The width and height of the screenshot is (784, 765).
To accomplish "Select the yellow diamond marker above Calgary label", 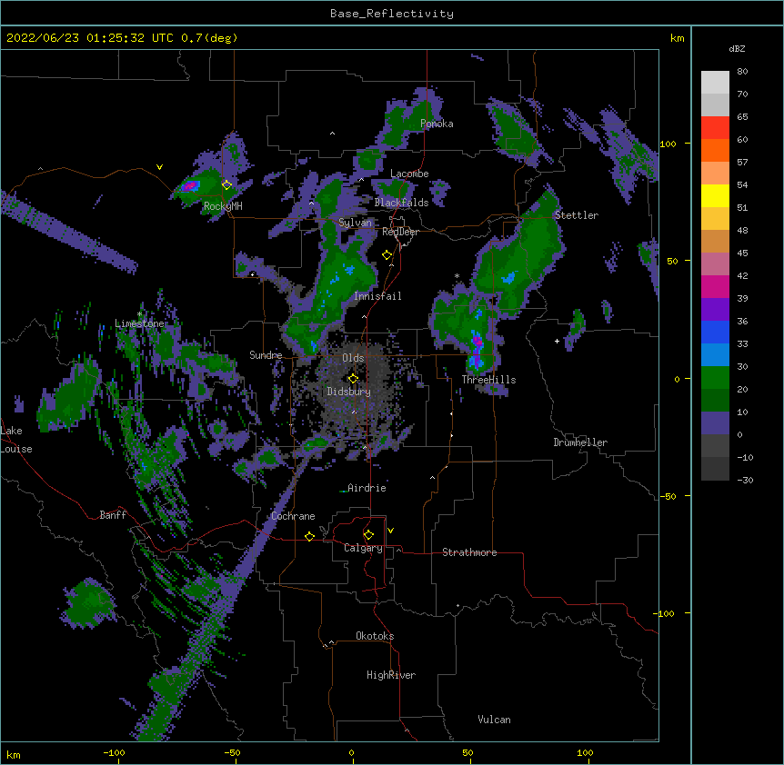I will tap(368, 535).
